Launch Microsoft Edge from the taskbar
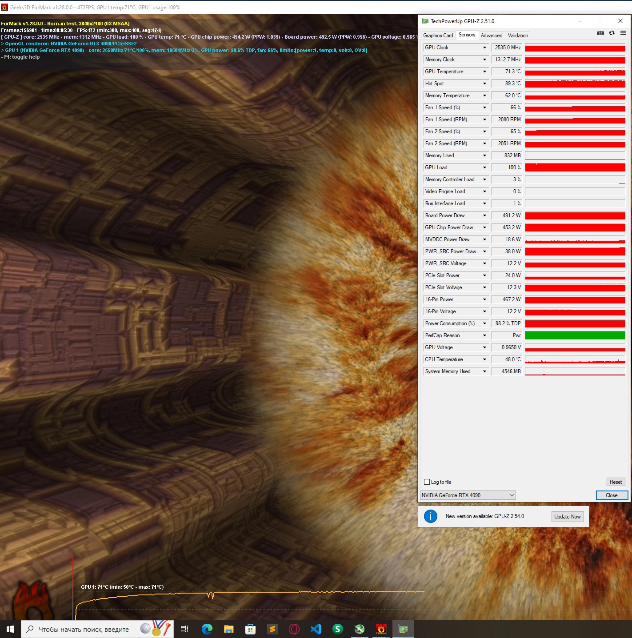 coord(207,629)
